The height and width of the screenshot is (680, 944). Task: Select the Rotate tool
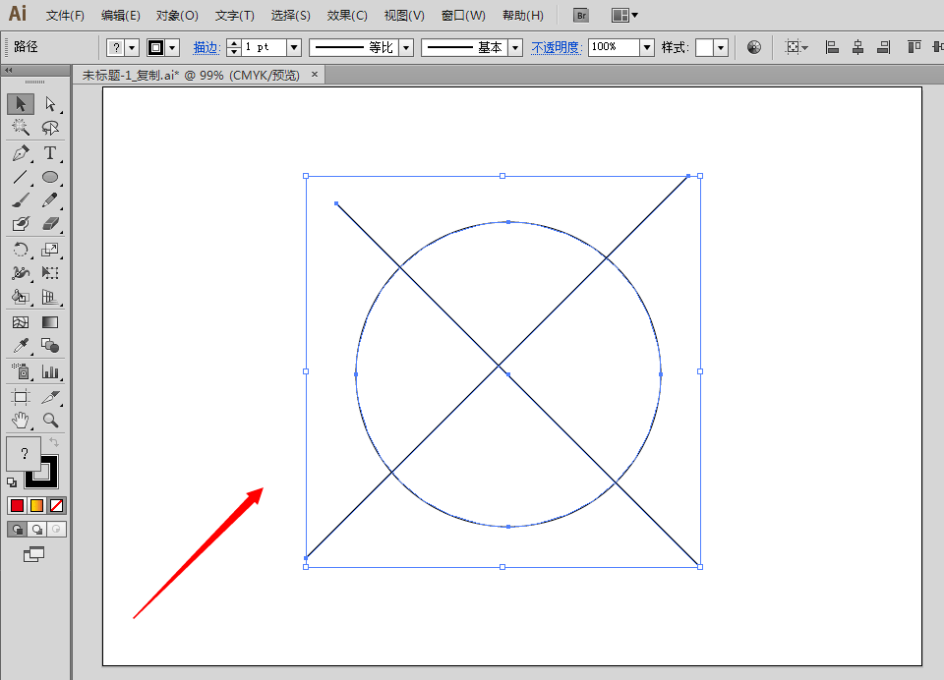click(21, 250)
